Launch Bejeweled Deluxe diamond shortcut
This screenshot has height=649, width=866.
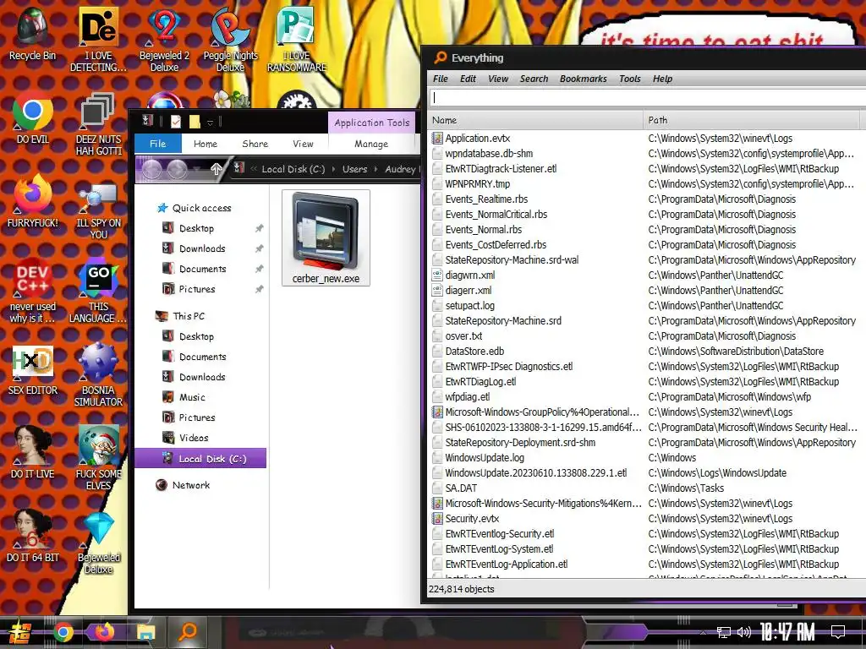pyautogui.click(x=98, y=543)
